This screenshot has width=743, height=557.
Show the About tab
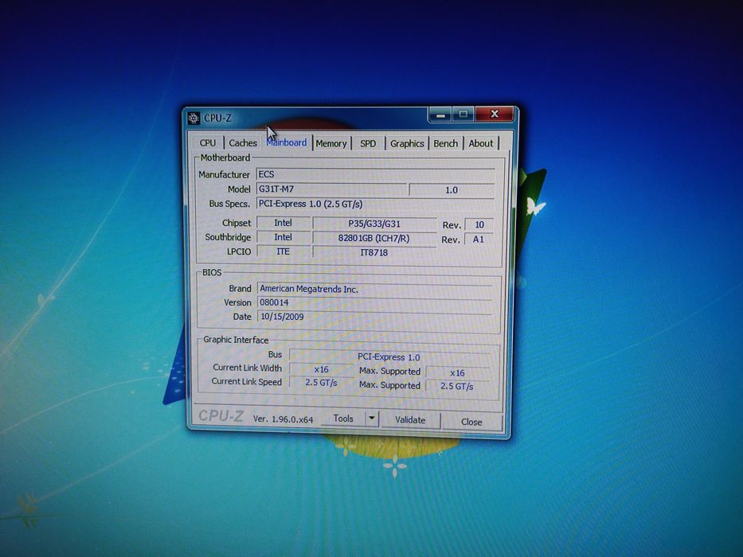point(480,143)
